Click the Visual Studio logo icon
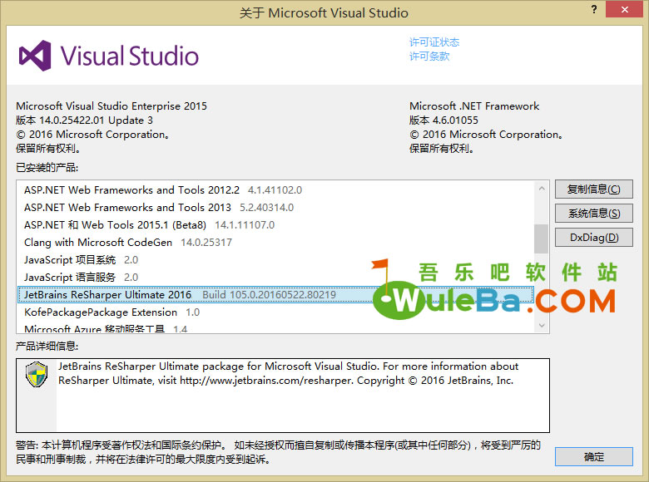649x482 pixels. 35,56
